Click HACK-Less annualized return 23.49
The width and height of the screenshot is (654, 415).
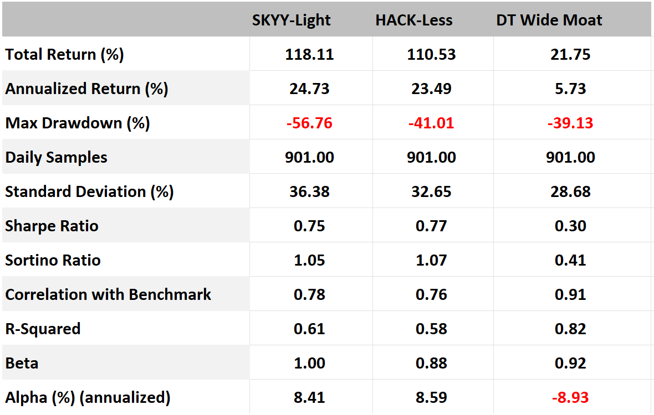431,89
